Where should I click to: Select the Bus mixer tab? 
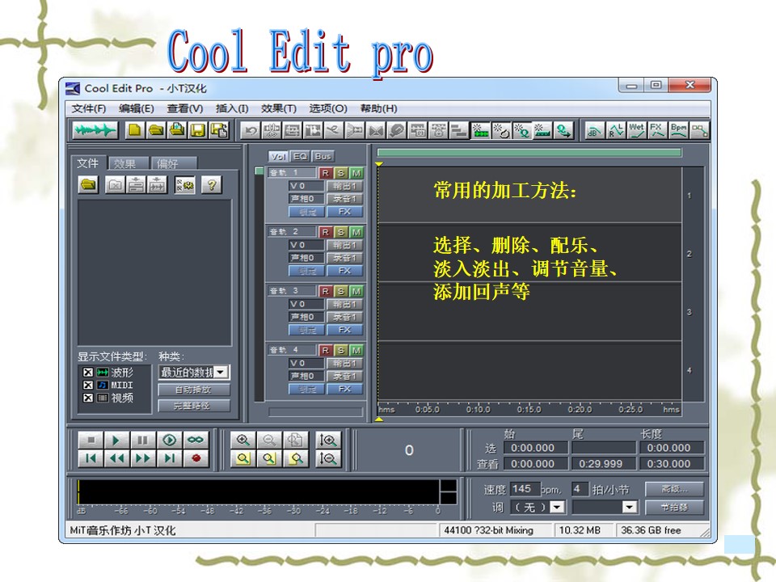pyautogui.click(x=323, y=156)
